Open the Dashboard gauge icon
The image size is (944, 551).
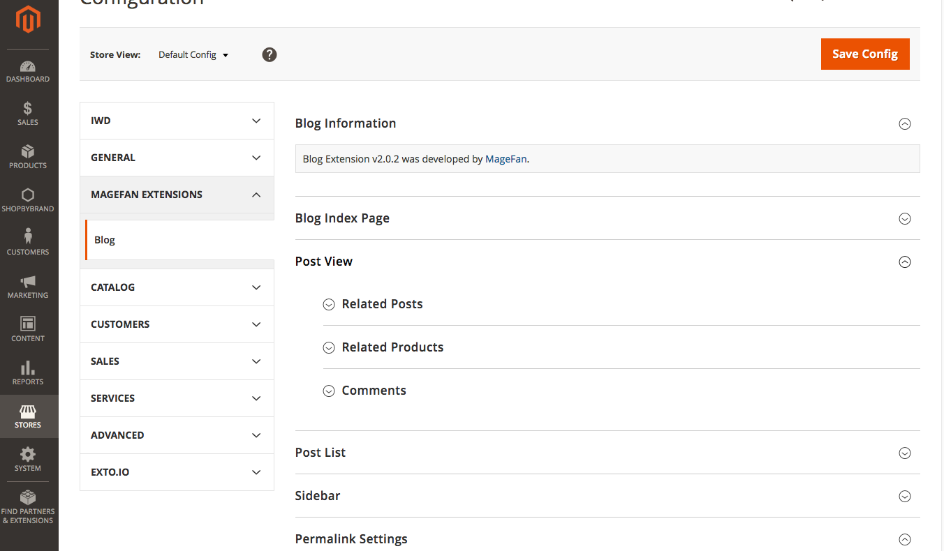coord(28,67)
